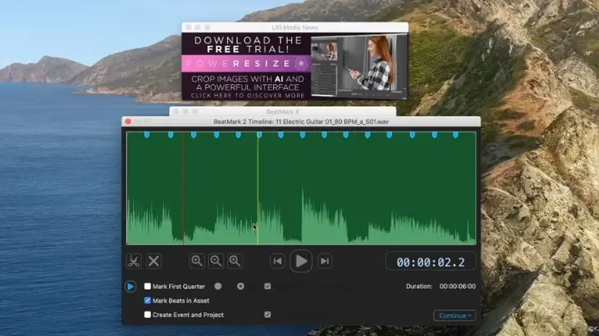Click the scissors cut tool icon
599x336 pixels.
point(134,261)
